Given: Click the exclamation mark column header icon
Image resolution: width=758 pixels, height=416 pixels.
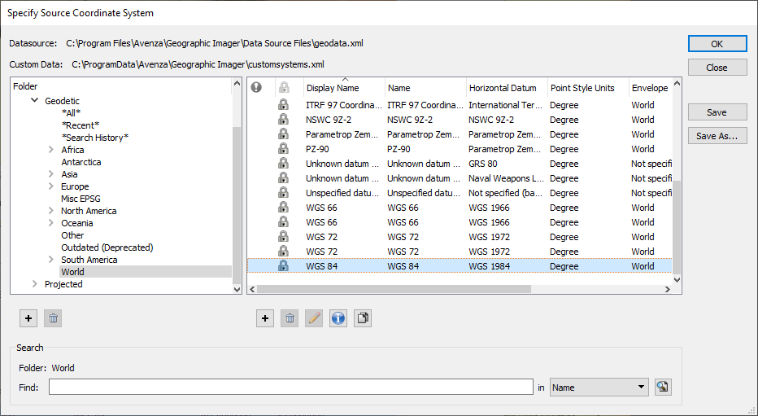Looking at the screenshot, I should point(256,88).
